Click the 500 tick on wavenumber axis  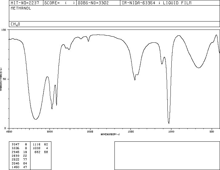coord(212,131)
